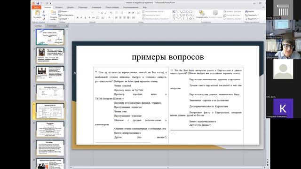This screenshot has height=169, width=301.
Task: Click the increase font size icon
Action: [x=102, y=13]
